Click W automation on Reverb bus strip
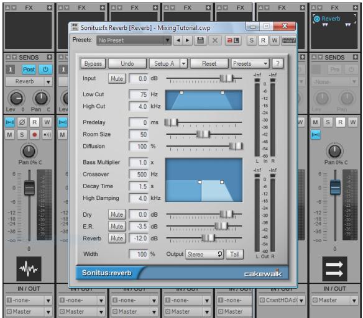Image resolution: width=363 pixels, height=318 pixels. [x=353, y=122]
